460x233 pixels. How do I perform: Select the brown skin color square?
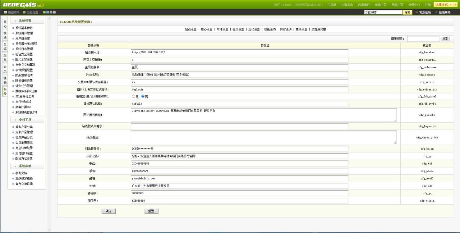(51, 12)
